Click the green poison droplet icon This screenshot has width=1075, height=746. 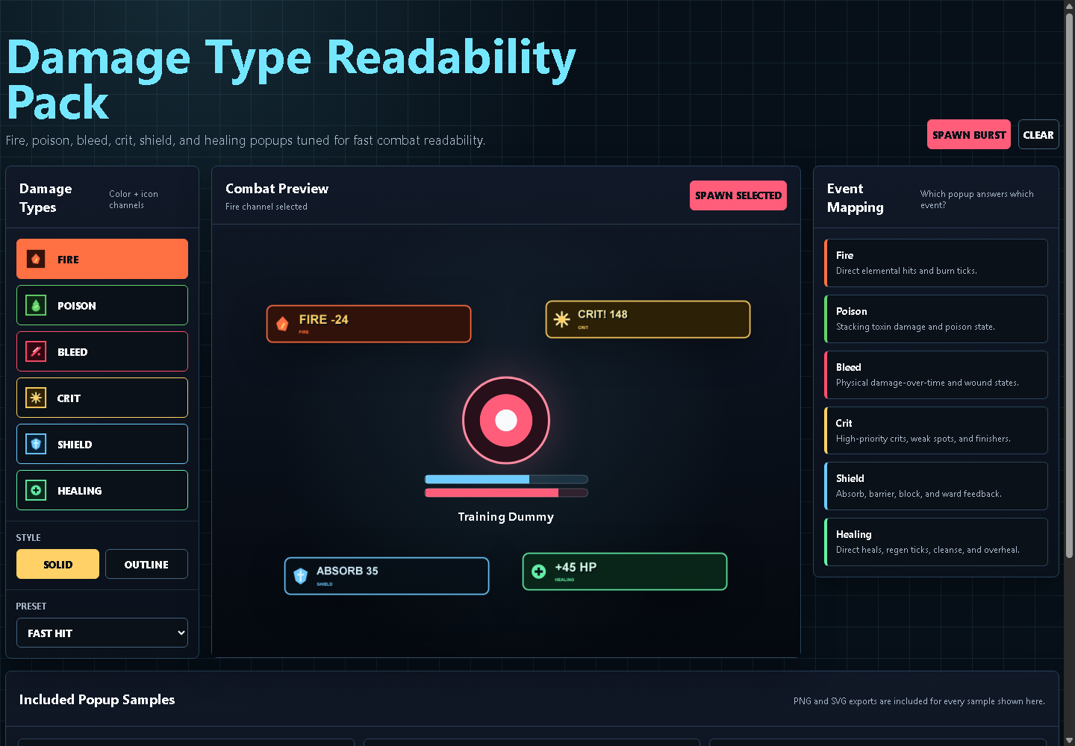36,305
